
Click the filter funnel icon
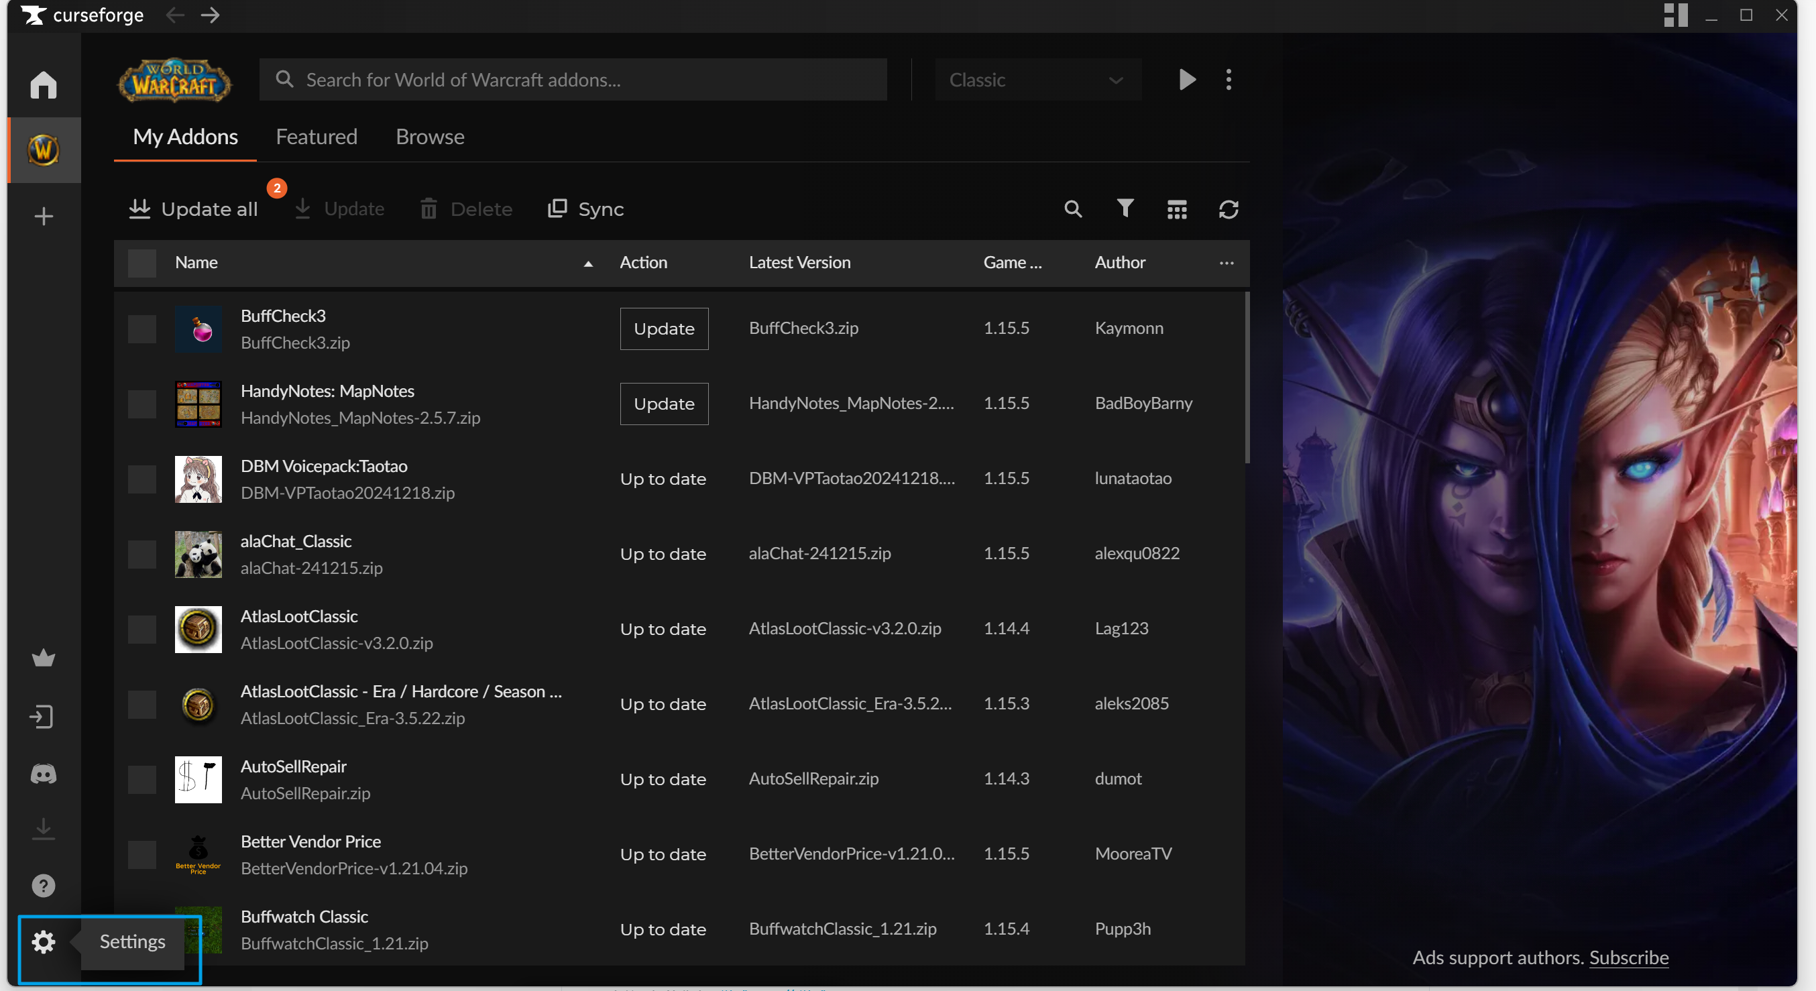click(x=1125, y=209)
